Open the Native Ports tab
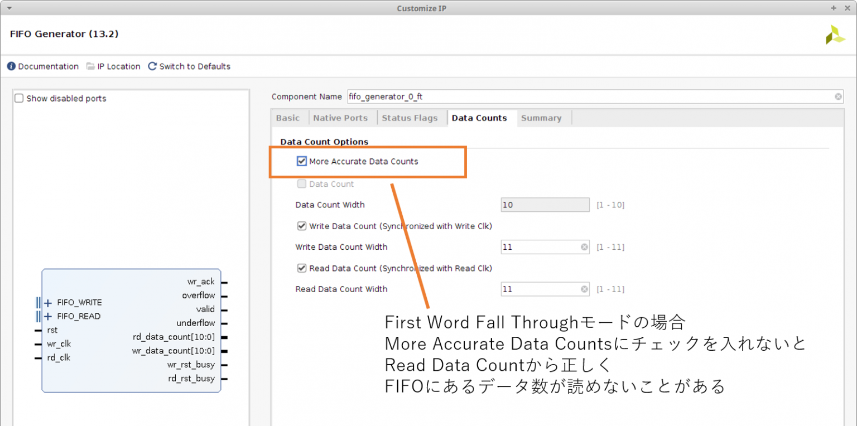857x426 pixels. (x=340, y=118)
